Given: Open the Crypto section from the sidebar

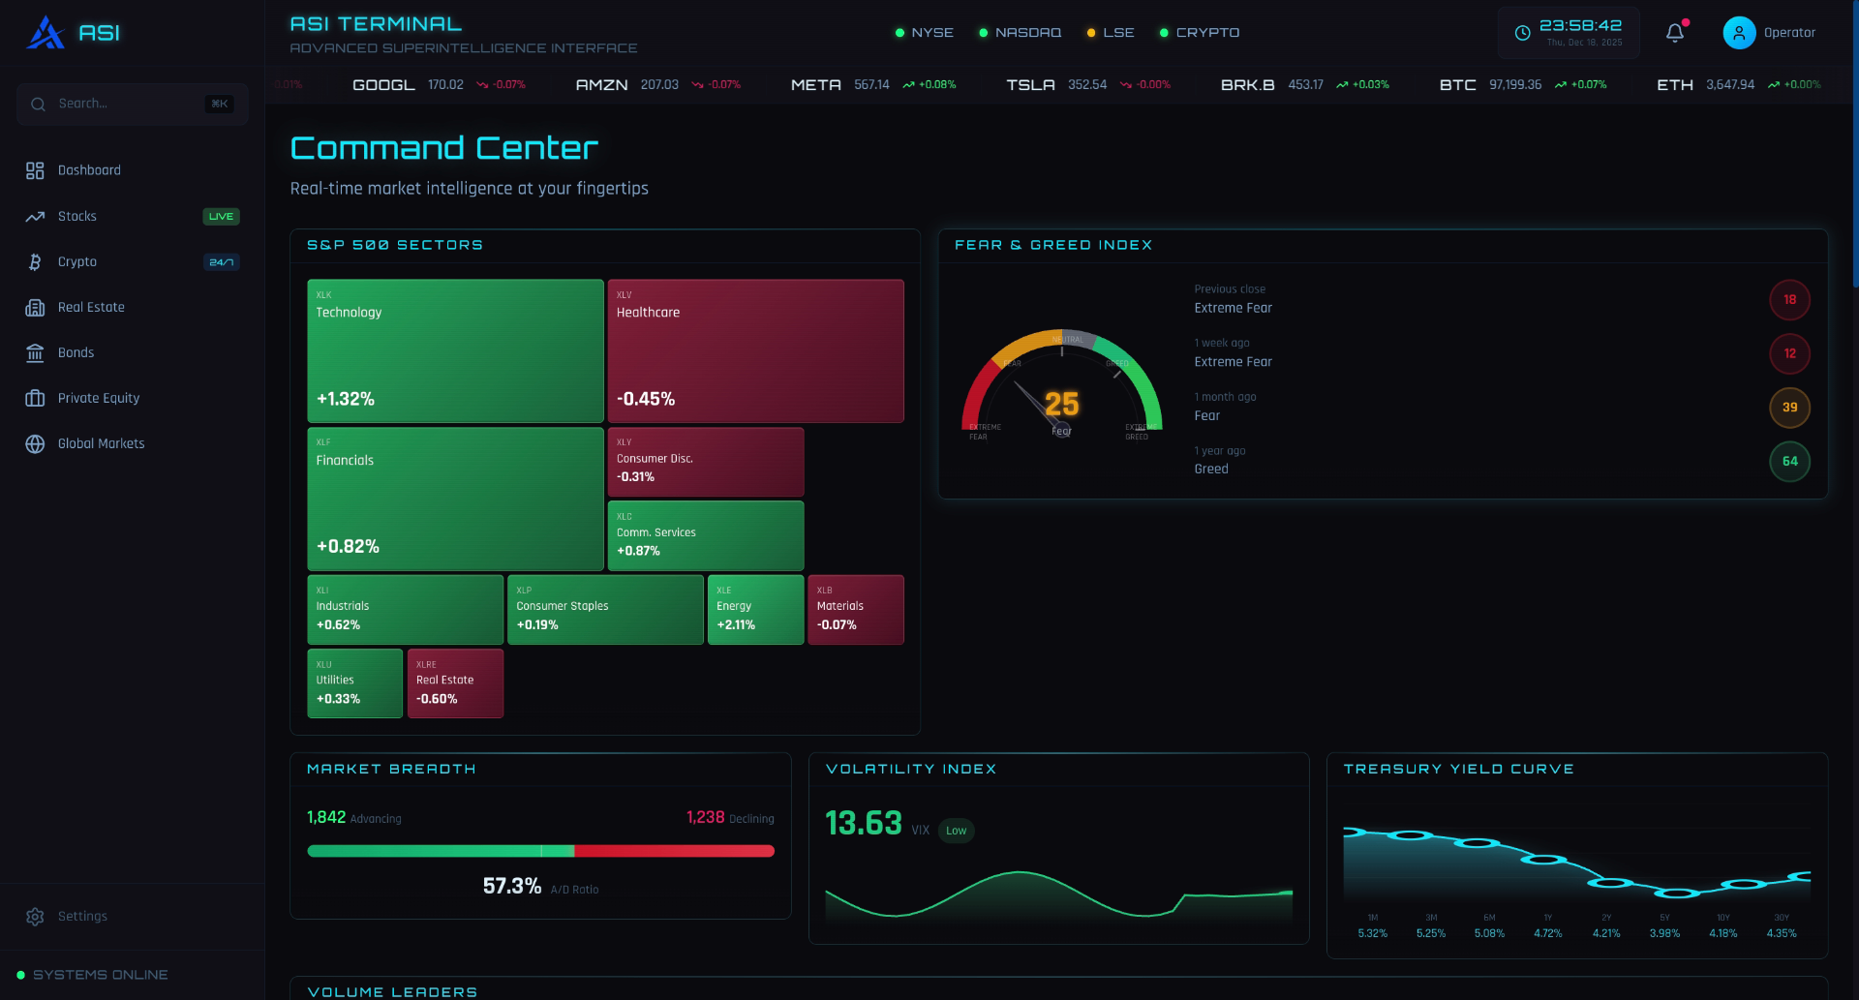Looking at the screenshot, I should [x=76, y=262].
